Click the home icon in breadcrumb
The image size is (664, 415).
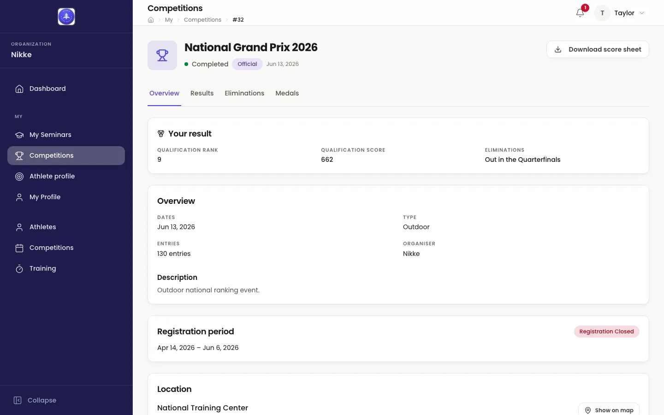point(151,20)
